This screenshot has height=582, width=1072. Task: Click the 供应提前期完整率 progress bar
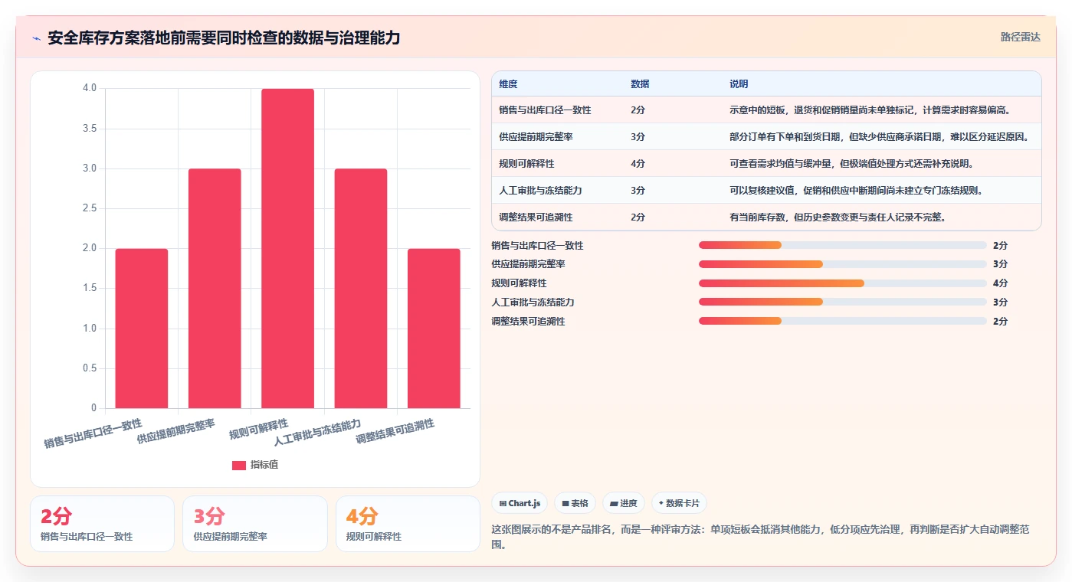pos(842,264)
